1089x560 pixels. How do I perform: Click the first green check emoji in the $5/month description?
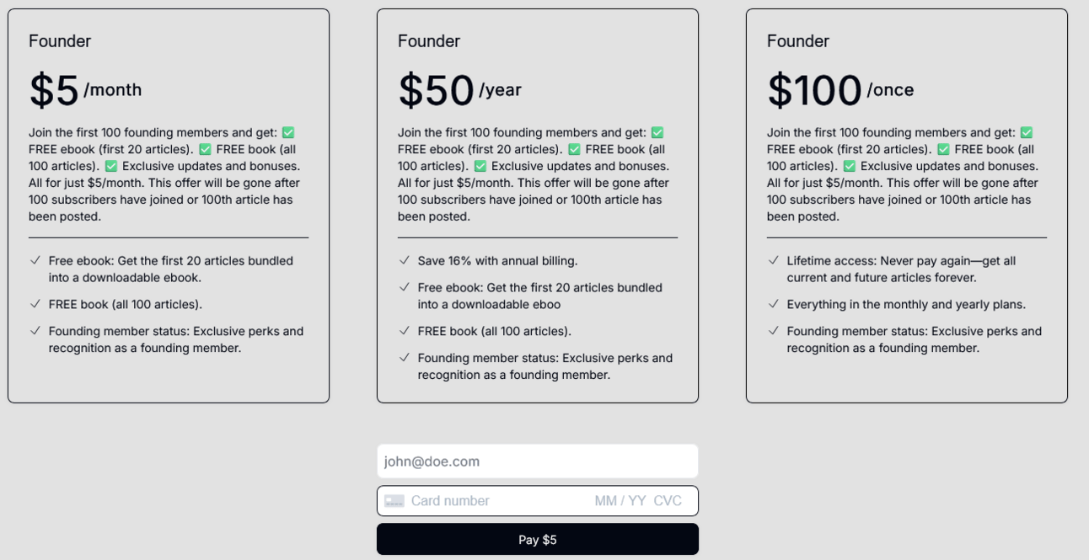tap(288, 133)
